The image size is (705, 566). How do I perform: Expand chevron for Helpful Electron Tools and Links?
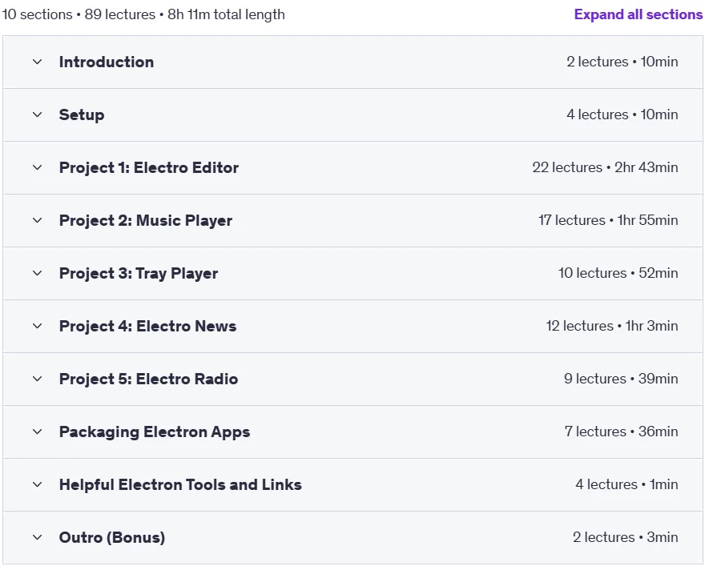pyautogui.click(x=38, y=484)
